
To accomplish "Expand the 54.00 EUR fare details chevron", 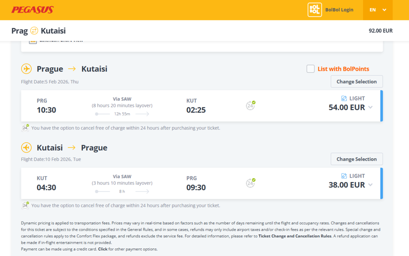I will tap(370, 108).
